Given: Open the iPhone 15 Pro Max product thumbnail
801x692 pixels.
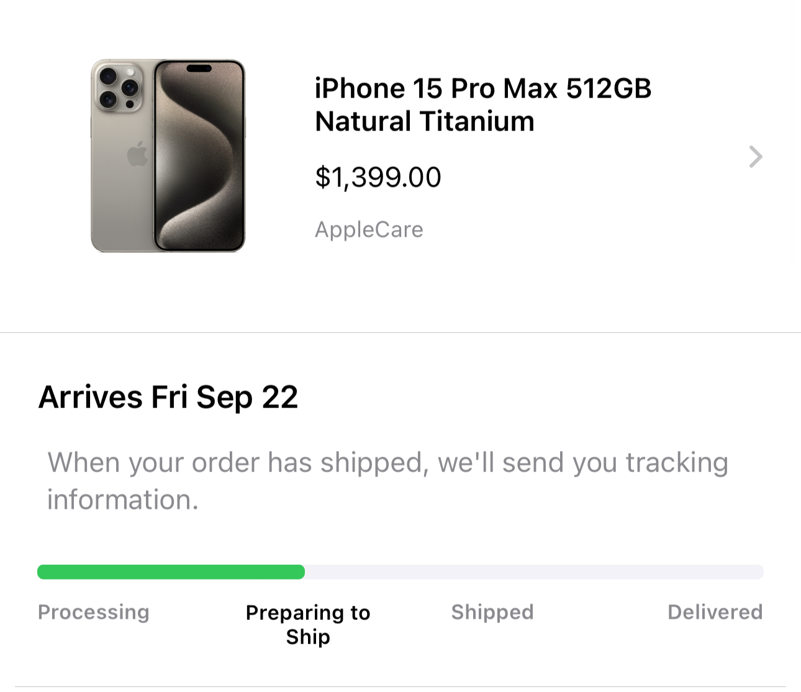Looking at the screenshot, I should 168,155.
